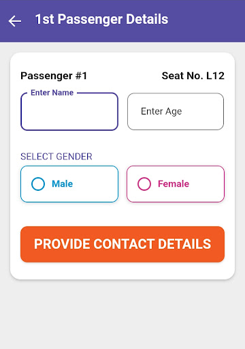Click the 'Enter Age' placeholder text

[x=161, y=112]
